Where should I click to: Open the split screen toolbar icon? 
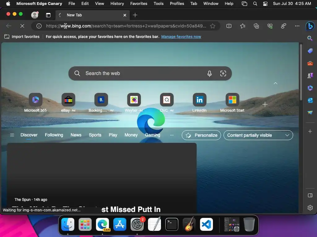click(229, 26)
